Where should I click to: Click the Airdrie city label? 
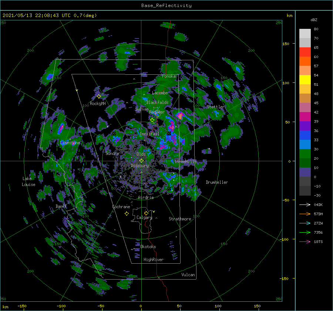coord(146,197)
